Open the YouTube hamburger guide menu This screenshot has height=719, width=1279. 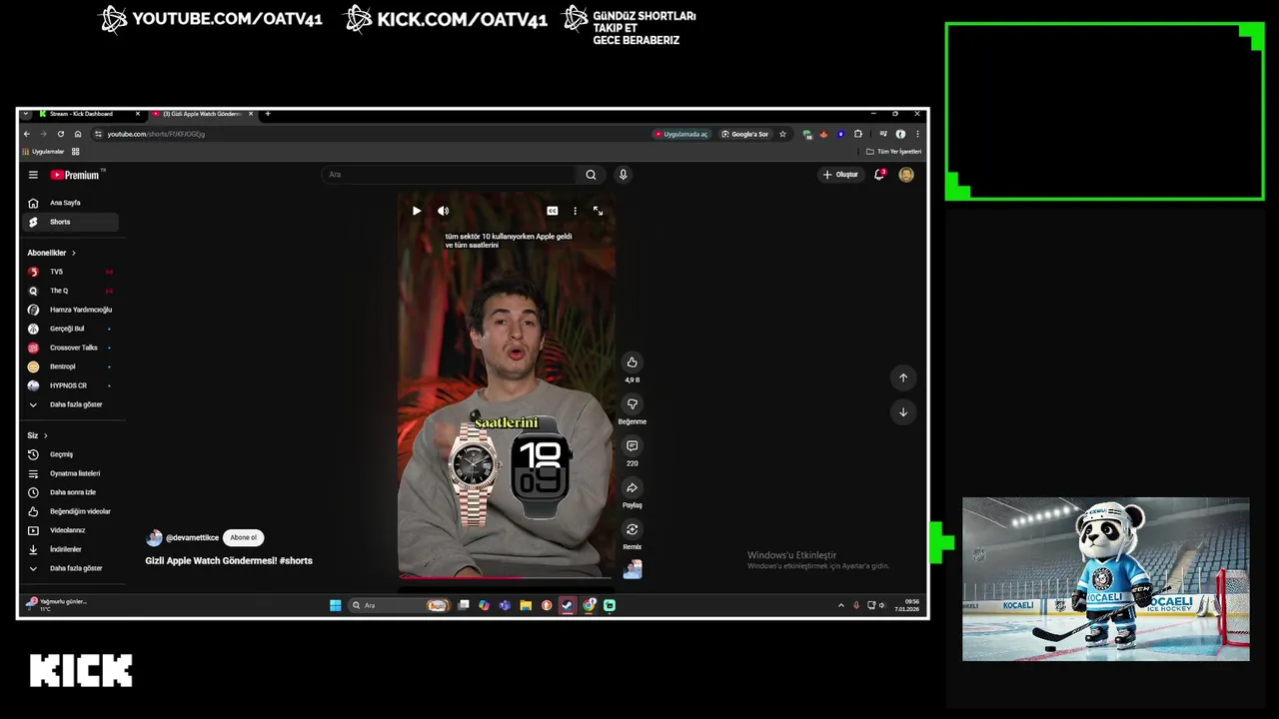[33, 175]
